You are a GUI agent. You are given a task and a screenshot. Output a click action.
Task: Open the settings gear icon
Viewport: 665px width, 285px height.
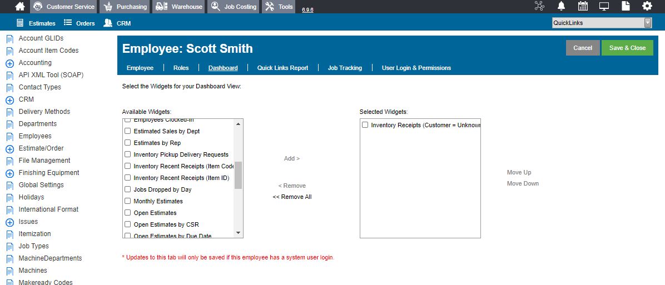pyautogui.click(x=647, y=6)
